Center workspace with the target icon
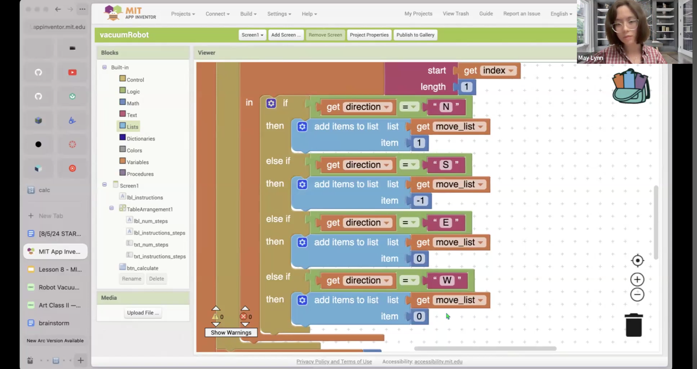The image size is (697, 369). point(637,261)
